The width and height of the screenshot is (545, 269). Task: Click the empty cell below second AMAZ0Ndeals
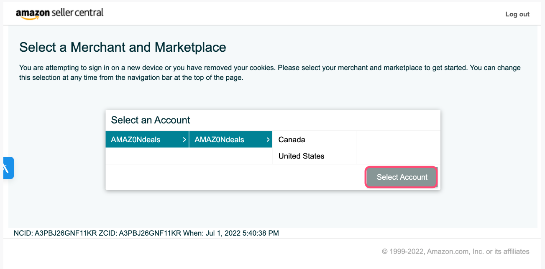pyautogui.click(x=231, y=156)
